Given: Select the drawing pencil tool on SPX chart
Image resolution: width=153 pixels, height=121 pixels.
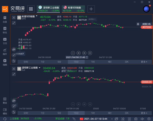Looking at the screenshot, I should (14, 55).
